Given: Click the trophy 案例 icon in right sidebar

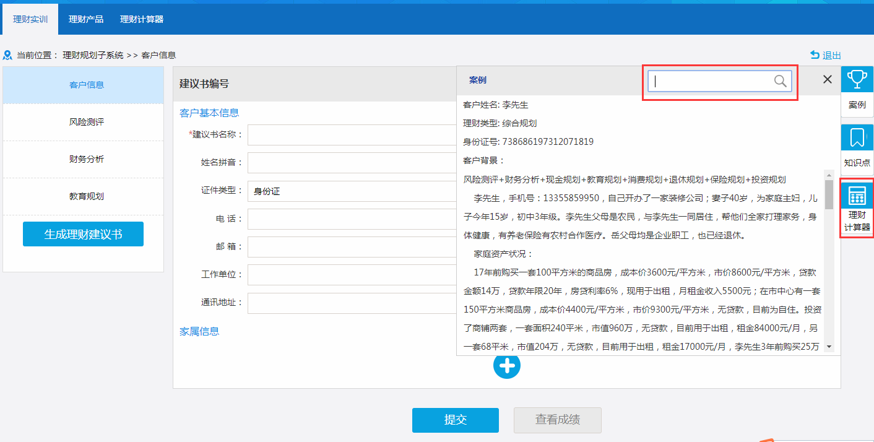Looking at the screenshot, I should 857,80.
